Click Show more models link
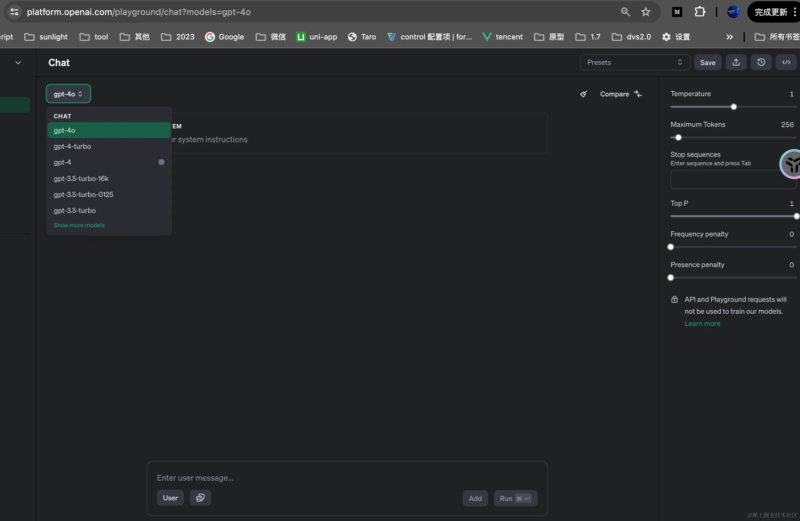 [79, 225]
